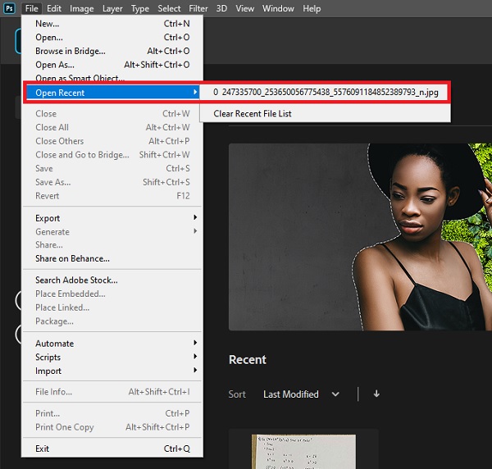Expand the Export submenu
The image size is (492, 469).
112,218
